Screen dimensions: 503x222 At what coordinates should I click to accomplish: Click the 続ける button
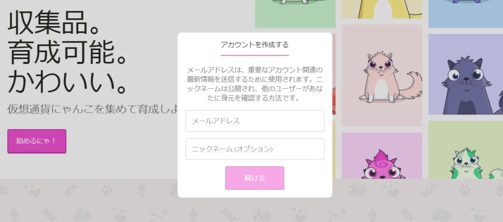[255, 178]
